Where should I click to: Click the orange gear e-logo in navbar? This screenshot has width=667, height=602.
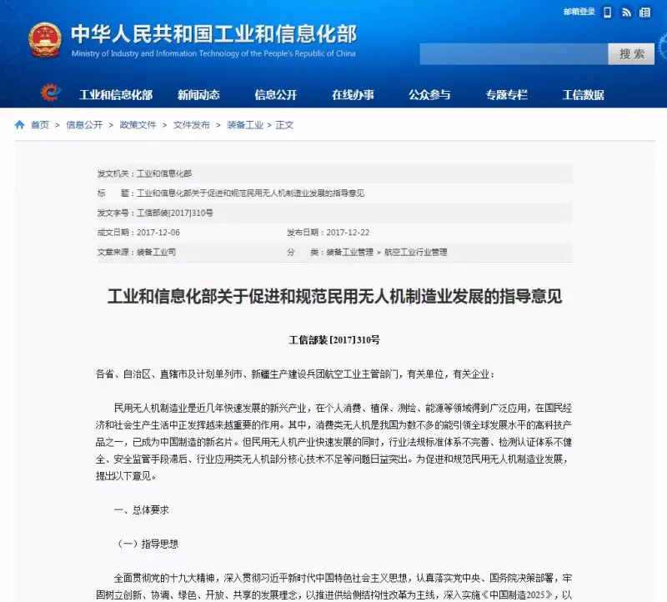[x=51, y=93]
